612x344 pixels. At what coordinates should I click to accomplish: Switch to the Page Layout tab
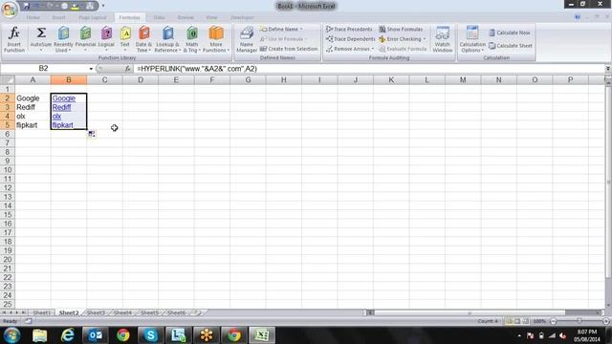(x=93, y=17)
